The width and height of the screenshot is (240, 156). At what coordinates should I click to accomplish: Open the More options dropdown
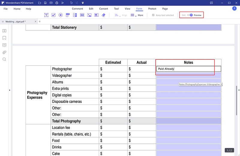pos(137,15)
